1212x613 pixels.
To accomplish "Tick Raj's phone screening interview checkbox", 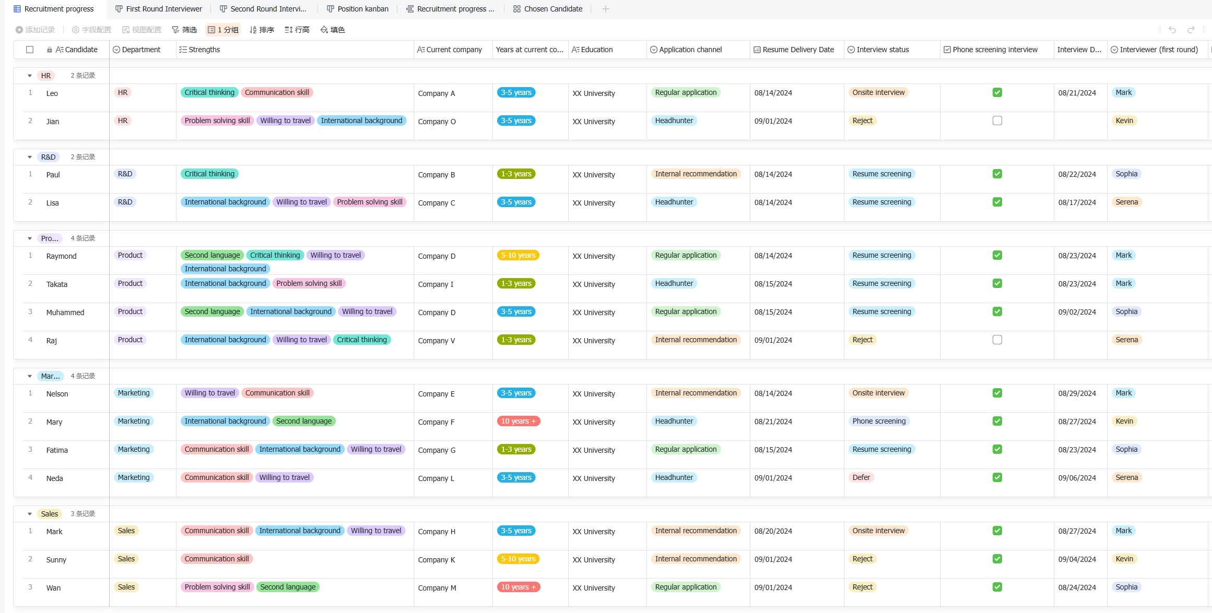I will [997, 340].
